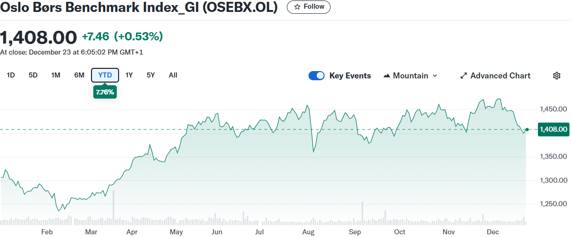Image resolution: width=571 pixels, height=238 pixels.
Task: Select the All time range
Action: click(x=173, y=75)
